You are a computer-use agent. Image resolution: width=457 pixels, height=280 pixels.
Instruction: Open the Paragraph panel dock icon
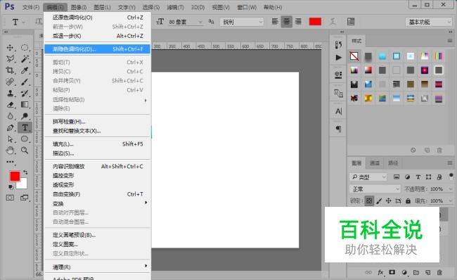pyautogui.click(x=338, y=129)
